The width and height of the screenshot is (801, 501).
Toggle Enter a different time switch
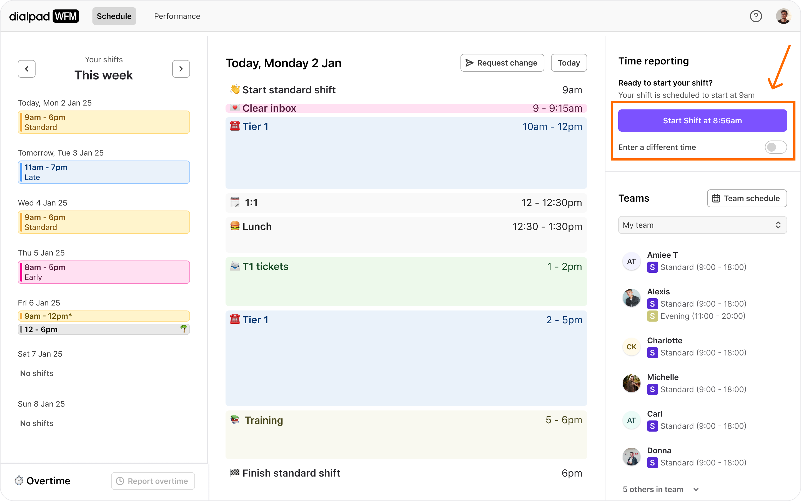pos(775,147)
